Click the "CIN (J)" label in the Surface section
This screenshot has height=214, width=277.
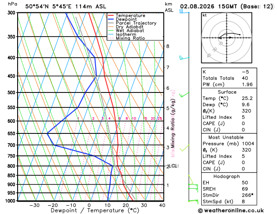211,130
